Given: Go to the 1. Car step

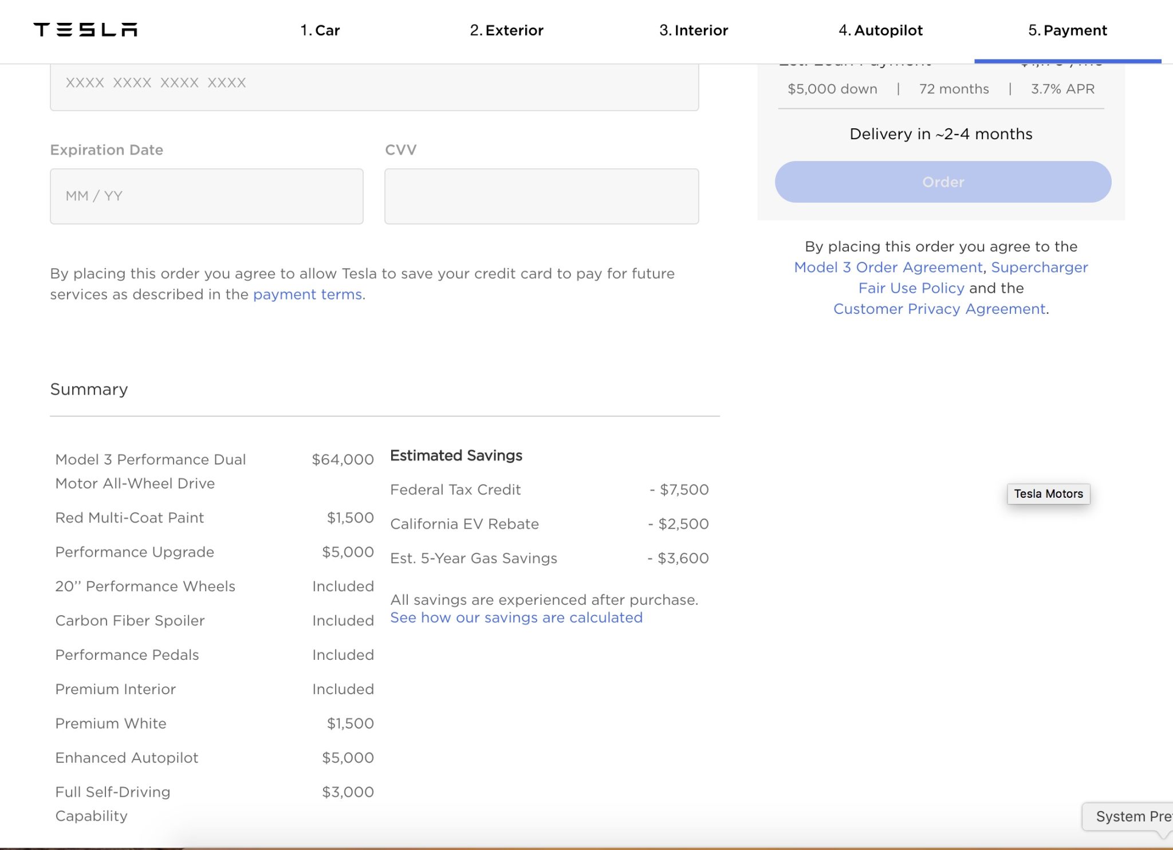Looking at the screenshot, I should click(x=320, y=30).
